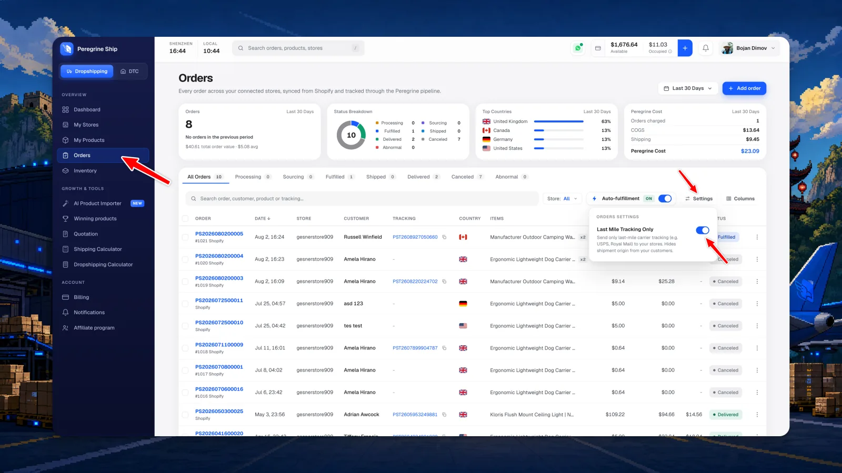Open Notifications in sidebar
Viewport: 842px width, 473px height.
[103, 312]
